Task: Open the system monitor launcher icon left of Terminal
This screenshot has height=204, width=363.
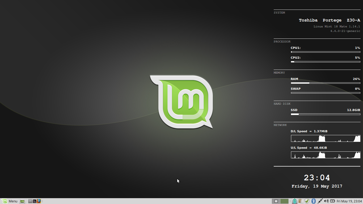Action: coord(30,201)
